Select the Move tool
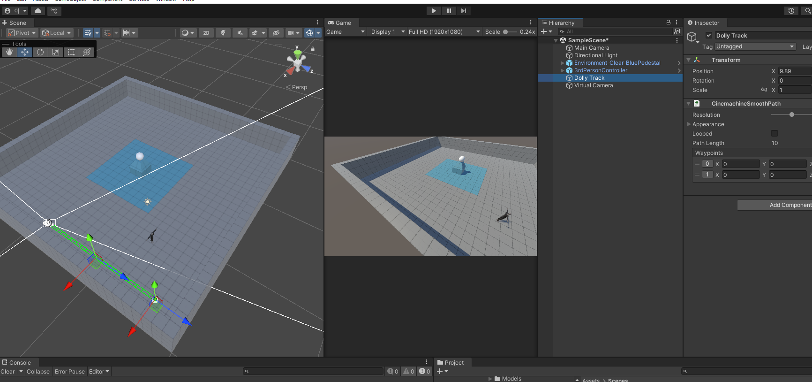Viewport: 812px width, 382px height. coord(24,52)
